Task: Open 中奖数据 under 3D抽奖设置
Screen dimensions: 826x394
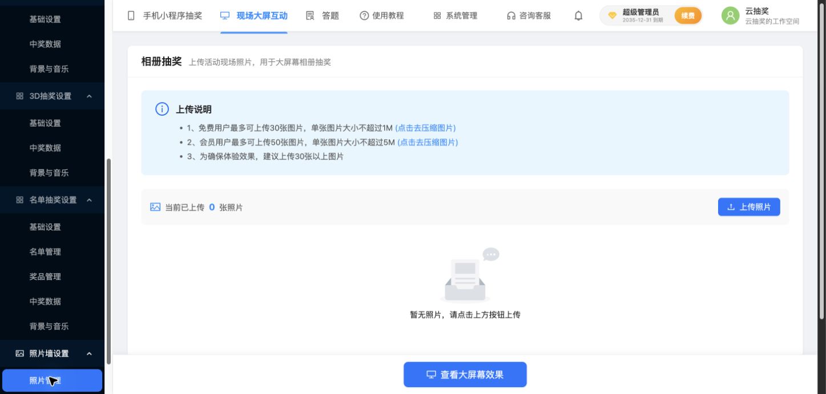Action: 45,148
